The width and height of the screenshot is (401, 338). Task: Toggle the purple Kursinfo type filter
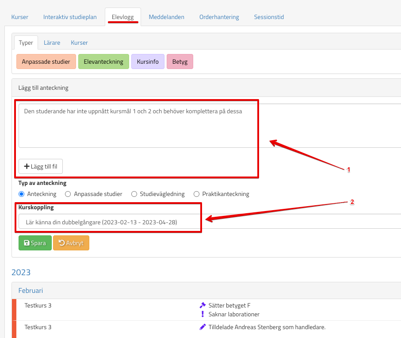[148, 61]
